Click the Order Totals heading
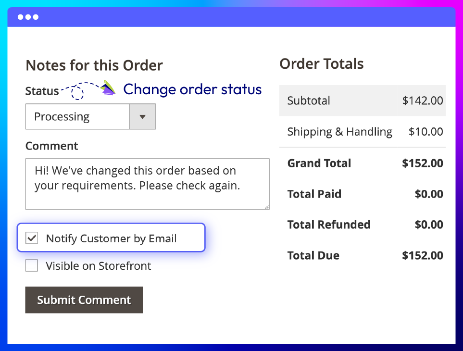Screen dimensions: 463x351 321,64
